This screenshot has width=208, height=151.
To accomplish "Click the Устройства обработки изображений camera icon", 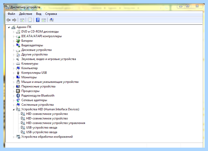I will tap(18, 137).
